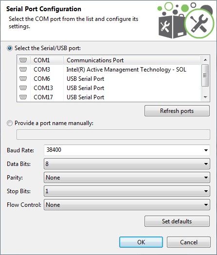Screen dimensions: 217x255
Task: Open the Baud Rate dropdown
Action: [x=127, y=150]
